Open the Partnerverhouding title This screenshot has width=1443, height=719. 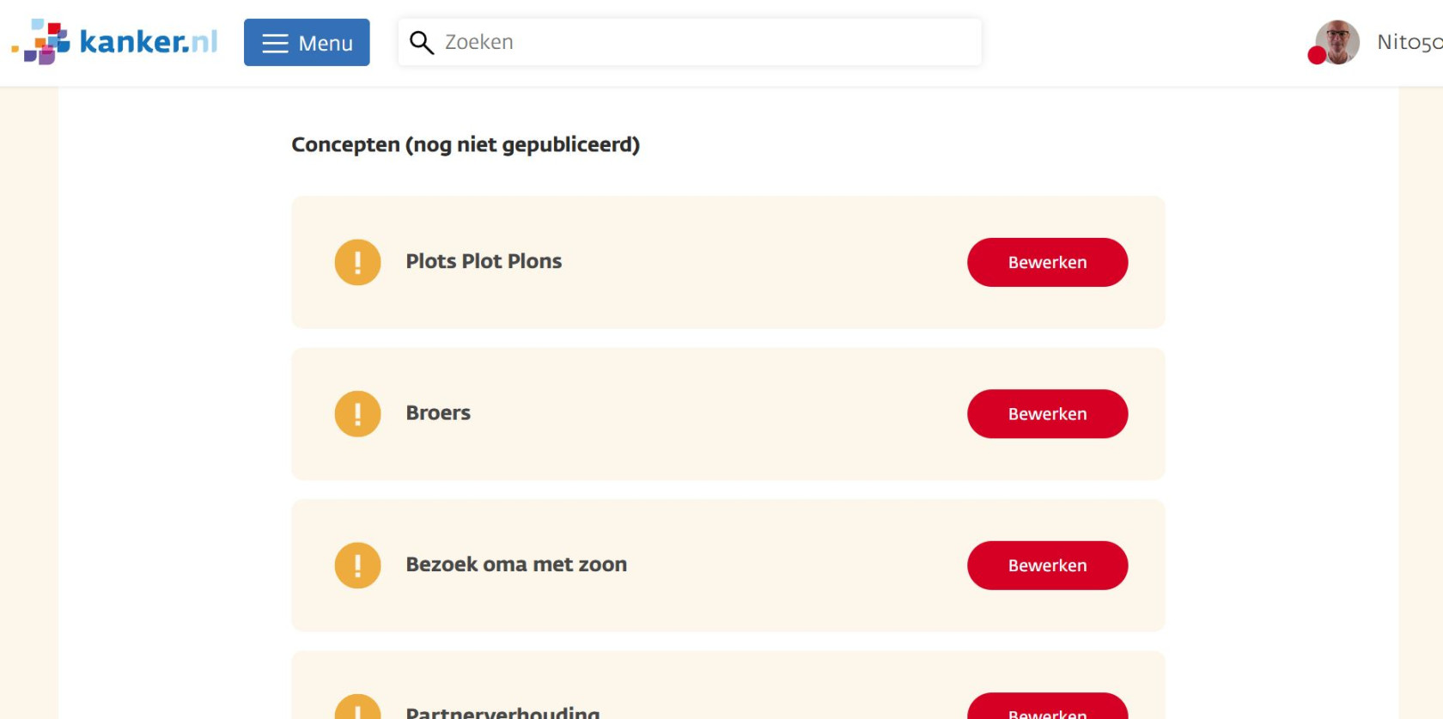coord(502,712)
